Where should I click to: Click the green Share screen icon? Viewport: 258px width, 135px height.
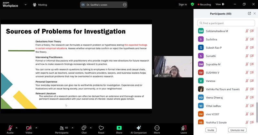[x=119, y=128]
